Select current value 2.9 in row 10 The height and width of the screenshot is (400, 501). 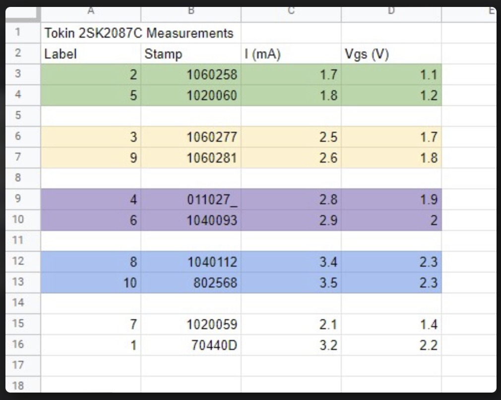(291, 220)
